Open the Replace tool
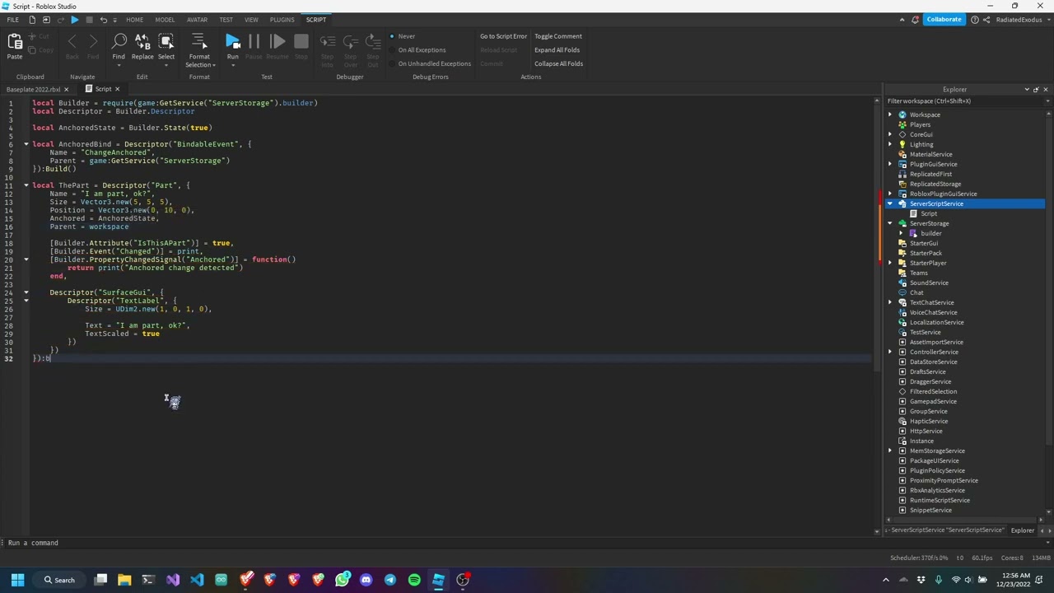Image resolution: width=1054 pixels, height=593 pixels. click(x=142, y=41)
